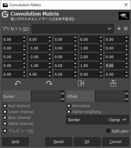Toggle Red channel checkbox
Image resolution: width=131 pixels, height=148 pixels.
(5, 106)
